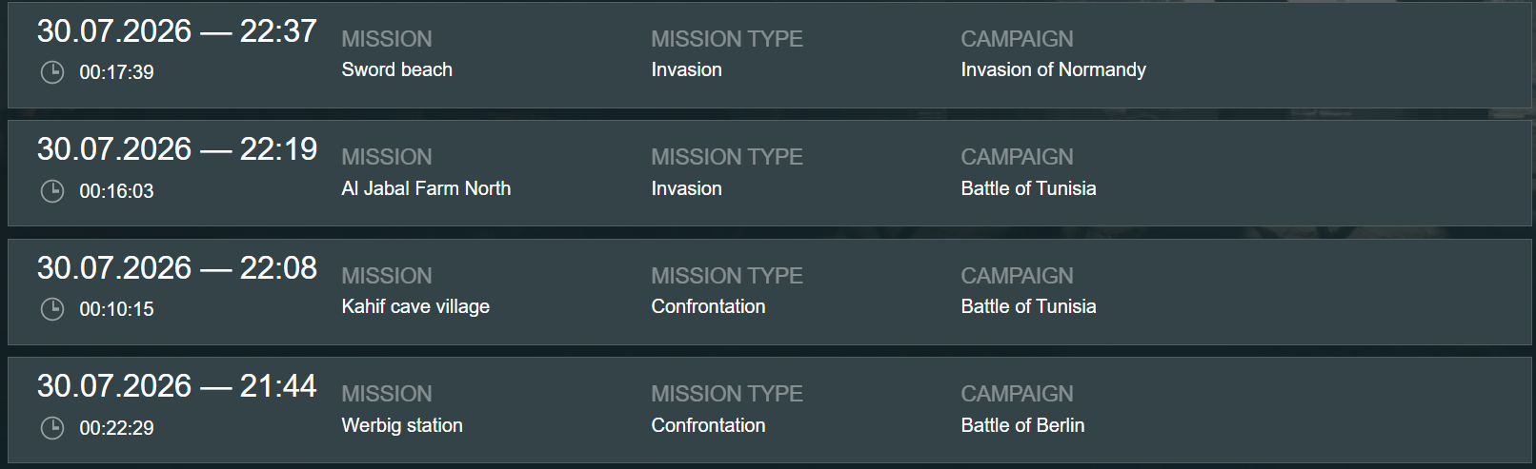
Task: Click the 00:22:29 duration text
Action: point(116,428)
